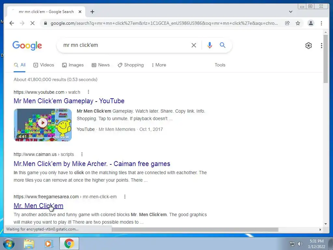Go back to the previous page
This screenshot has width=333, height=250.
12,23
